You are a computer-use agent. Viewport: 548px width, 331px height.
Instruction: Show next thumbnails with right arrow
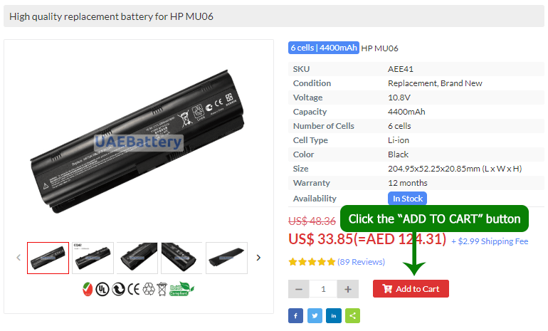point(258,258)
